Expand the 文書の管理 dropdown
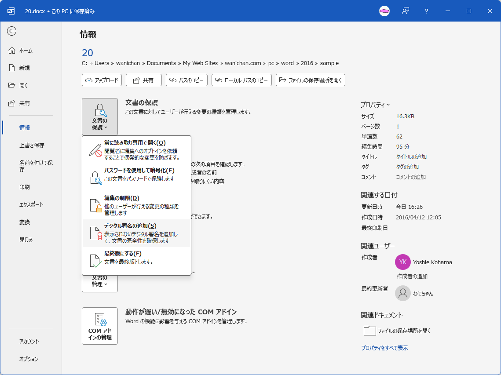The height and width of the screenshot is (375, 501). pos(99,282)
